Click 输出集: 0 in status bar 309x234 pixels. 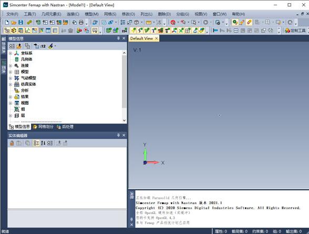(294, 231)
